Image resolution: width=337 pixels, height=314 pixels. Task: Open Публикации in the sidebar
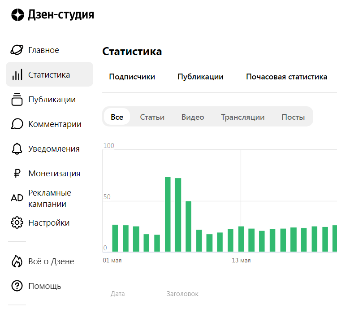pos(52,100)
